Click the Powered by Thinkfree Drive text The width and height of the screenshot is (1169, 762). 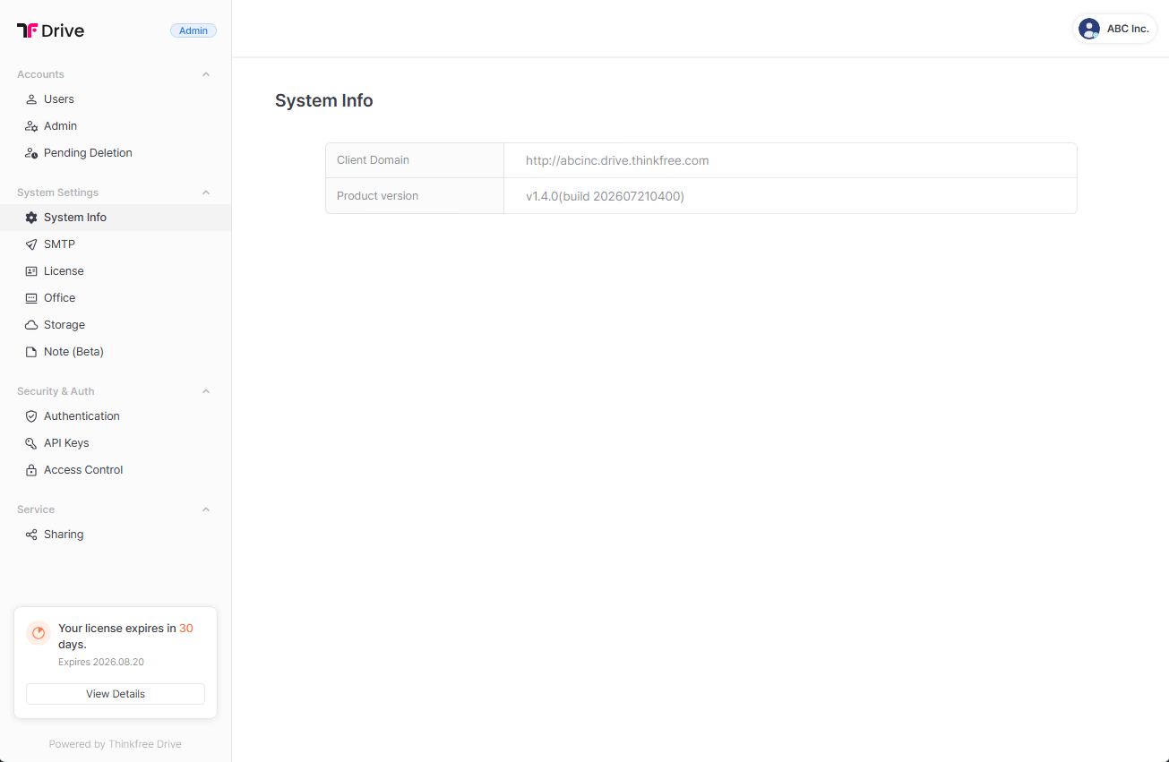tap(116, 744)
